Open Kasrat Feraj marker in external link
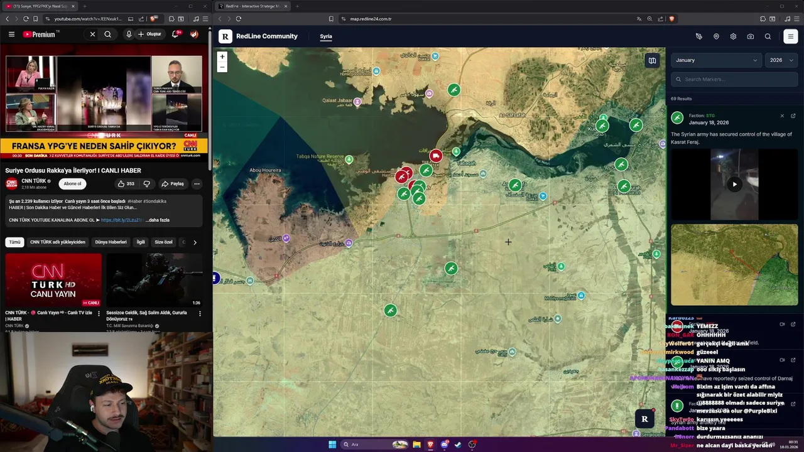804x452 pixels. click(793, 116)
